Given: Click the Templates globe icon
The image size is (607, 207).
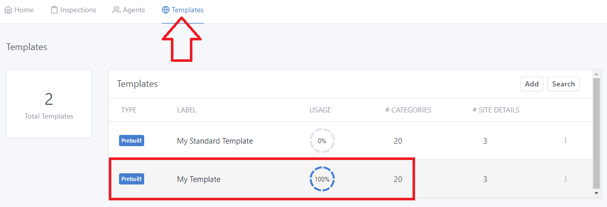Looking at the screenshot, I should point(166,10).
